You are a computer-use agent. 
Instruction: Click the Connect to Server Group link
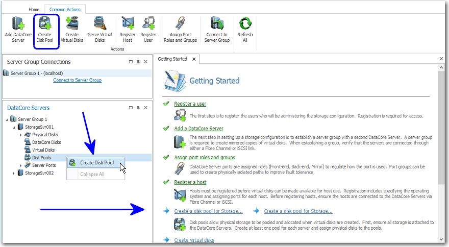[x=77, y=80]
